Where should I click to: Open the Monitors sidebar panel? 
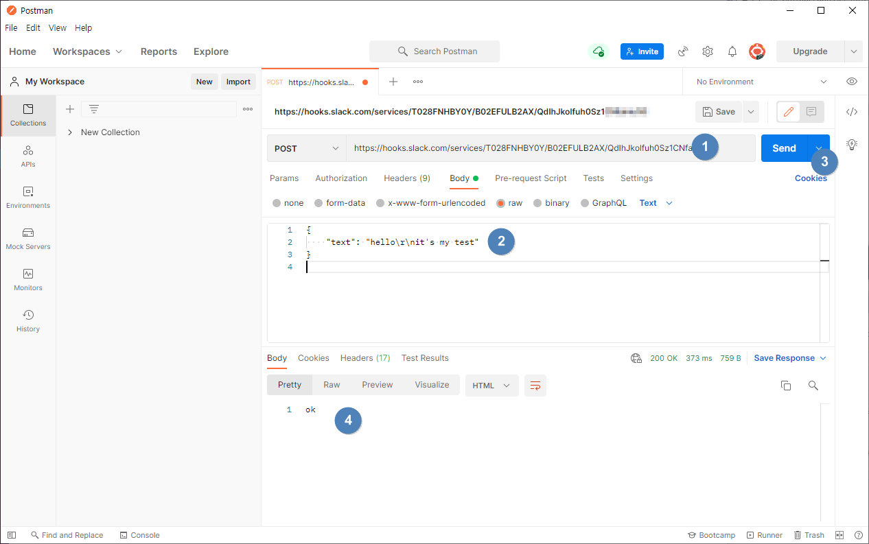pyautogui.click(x=28, y=280)
